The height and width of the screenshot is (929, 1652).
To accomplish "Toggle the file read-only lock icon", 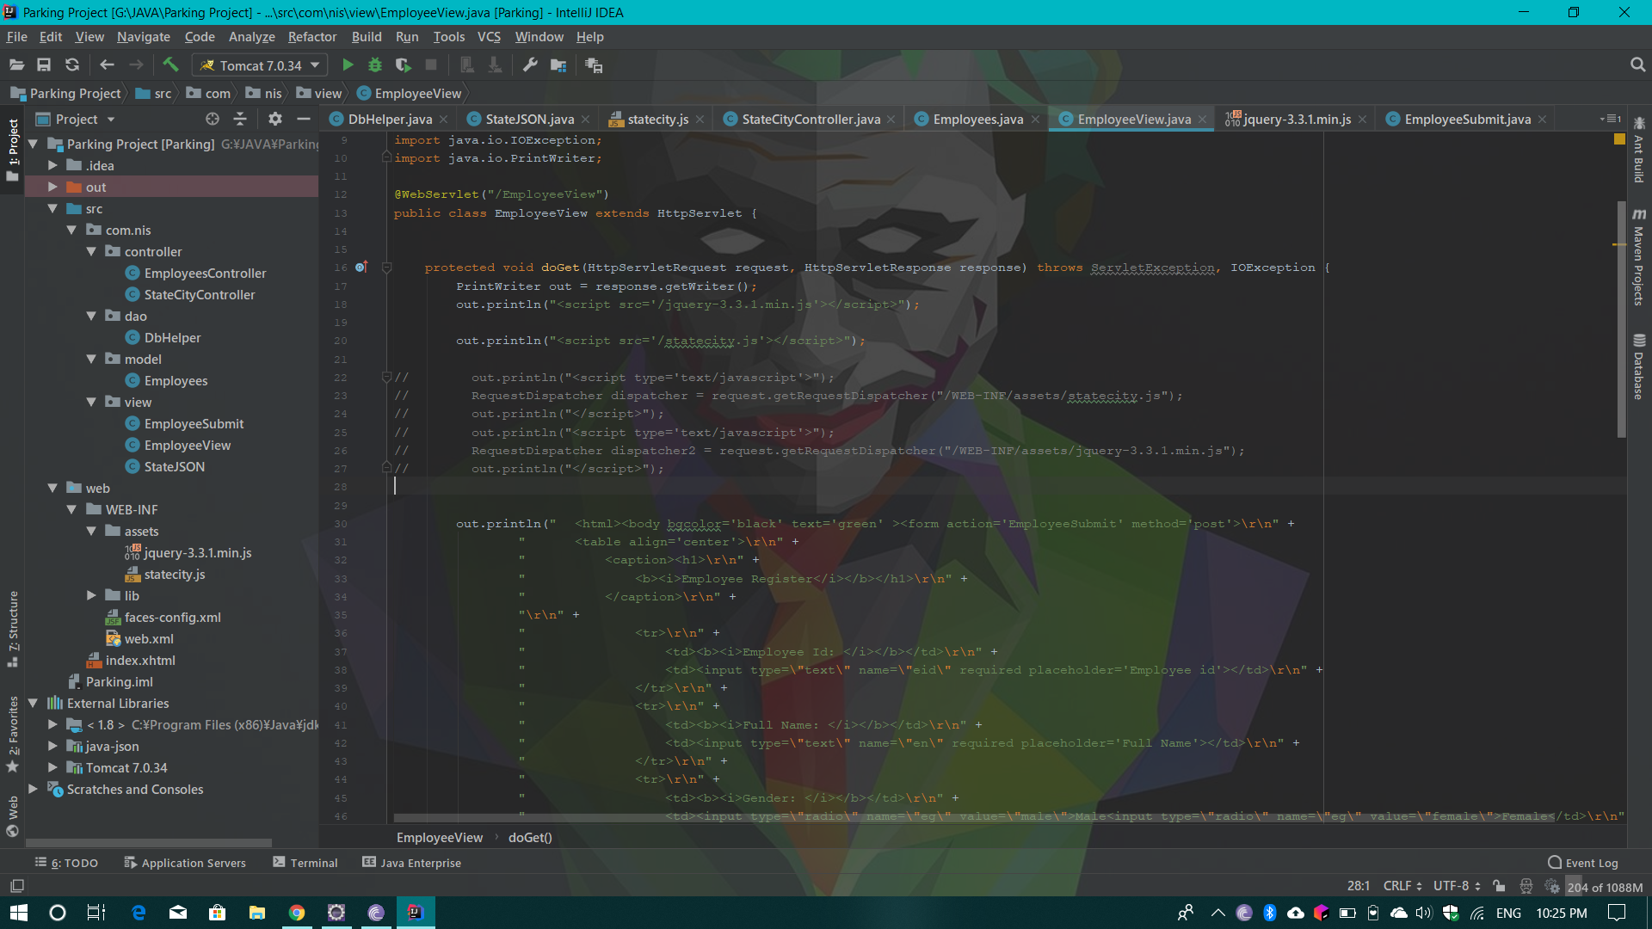I will [x=1499, y=886].
